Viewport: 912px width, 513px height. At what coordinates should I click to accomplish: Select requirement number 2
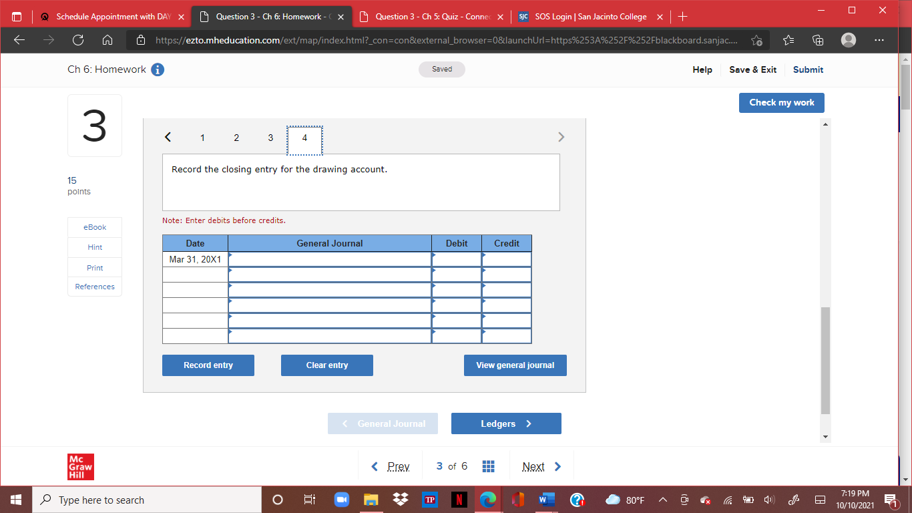pos(236,138)
